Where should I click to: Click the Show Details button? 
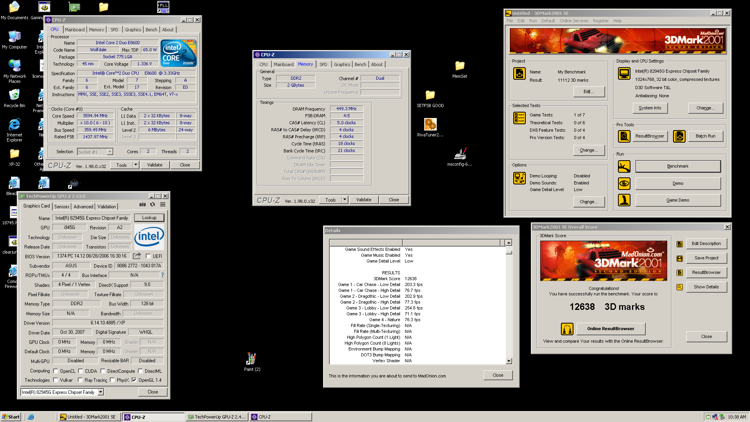coord(706,287)
